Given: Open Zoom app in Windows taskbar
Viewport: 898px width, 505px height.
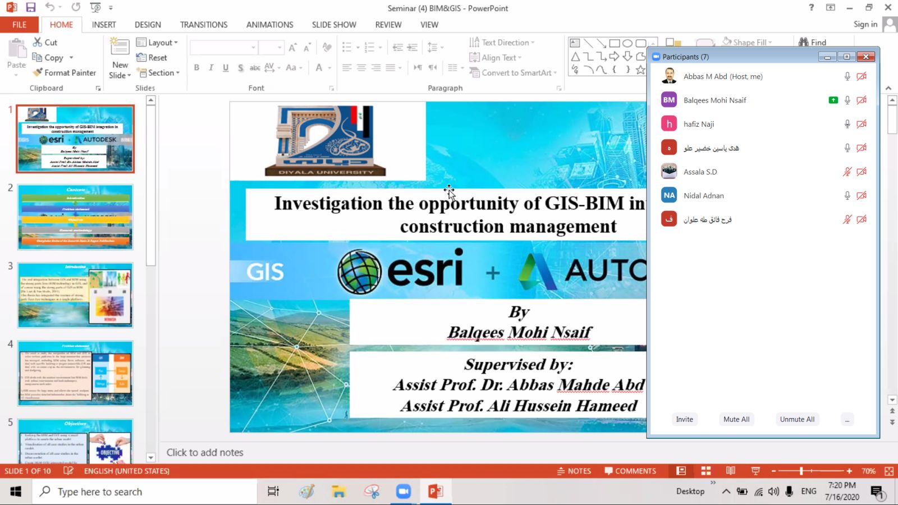Looking at the screenshot, I should pyautogui.click(x=403, y=492).
